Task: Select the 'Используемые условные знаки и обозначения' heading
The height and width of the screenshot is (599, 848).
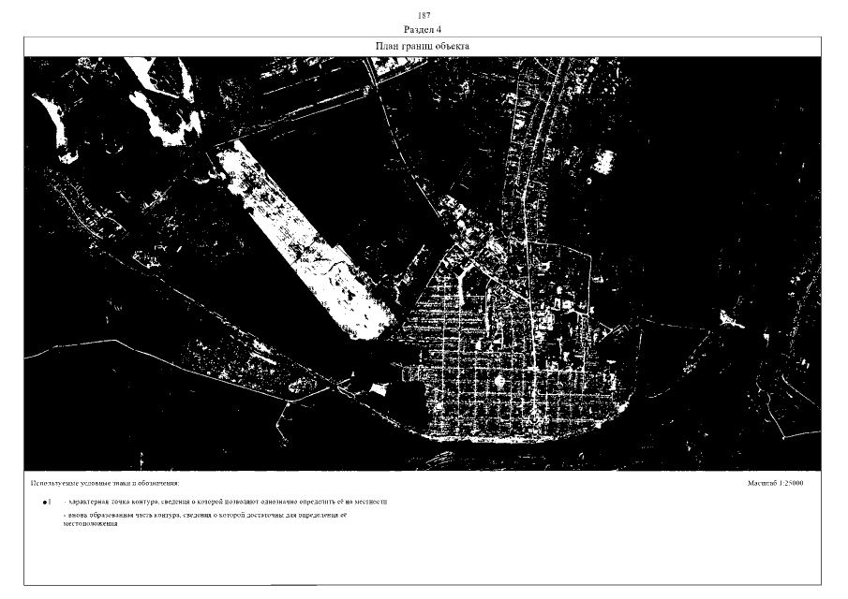Action: 105,484
